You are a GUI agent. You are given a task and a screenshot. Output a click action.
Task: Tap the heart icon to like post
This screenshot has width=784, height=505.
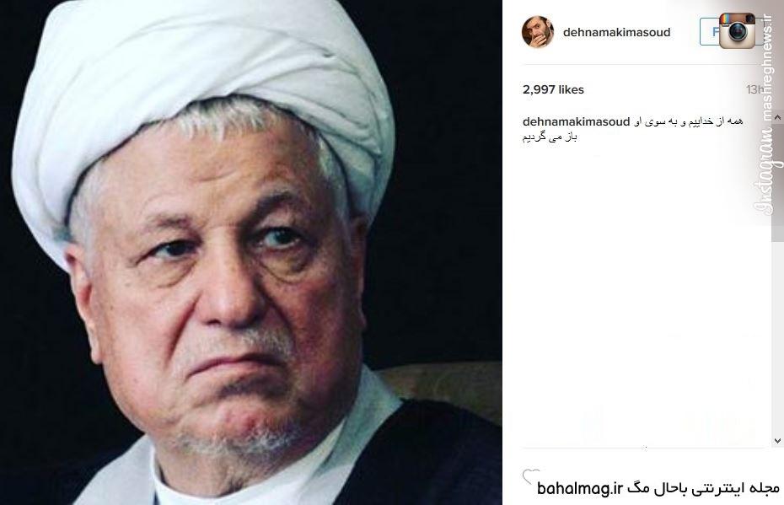(530, 477)
